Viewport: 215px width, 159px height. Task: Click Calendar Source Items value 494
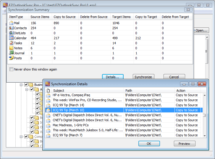click(x=33, y=38)
